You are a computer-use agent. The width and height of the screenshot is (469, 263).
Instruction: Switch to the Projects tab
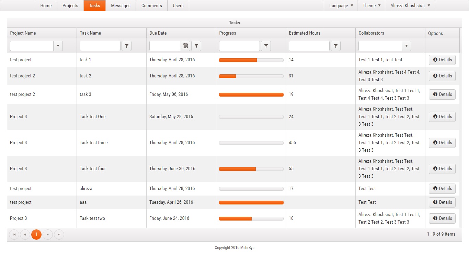(x=70, y=6)
